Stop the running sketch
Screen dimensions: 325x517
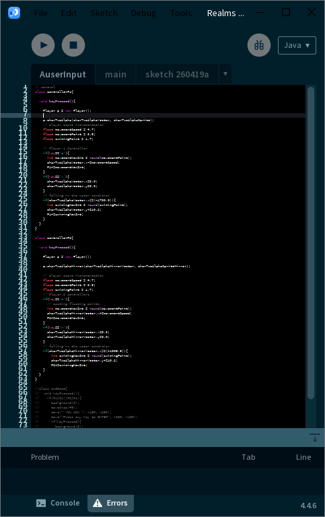(73, 45)
